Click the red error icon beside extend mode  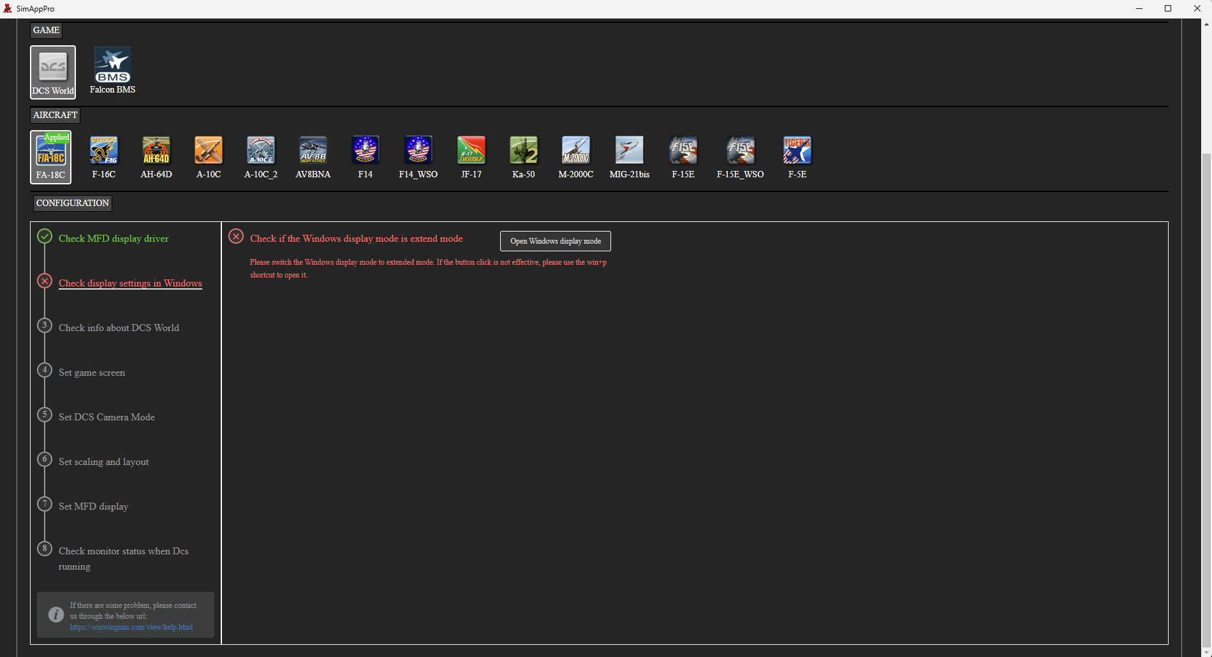point(236,237)
